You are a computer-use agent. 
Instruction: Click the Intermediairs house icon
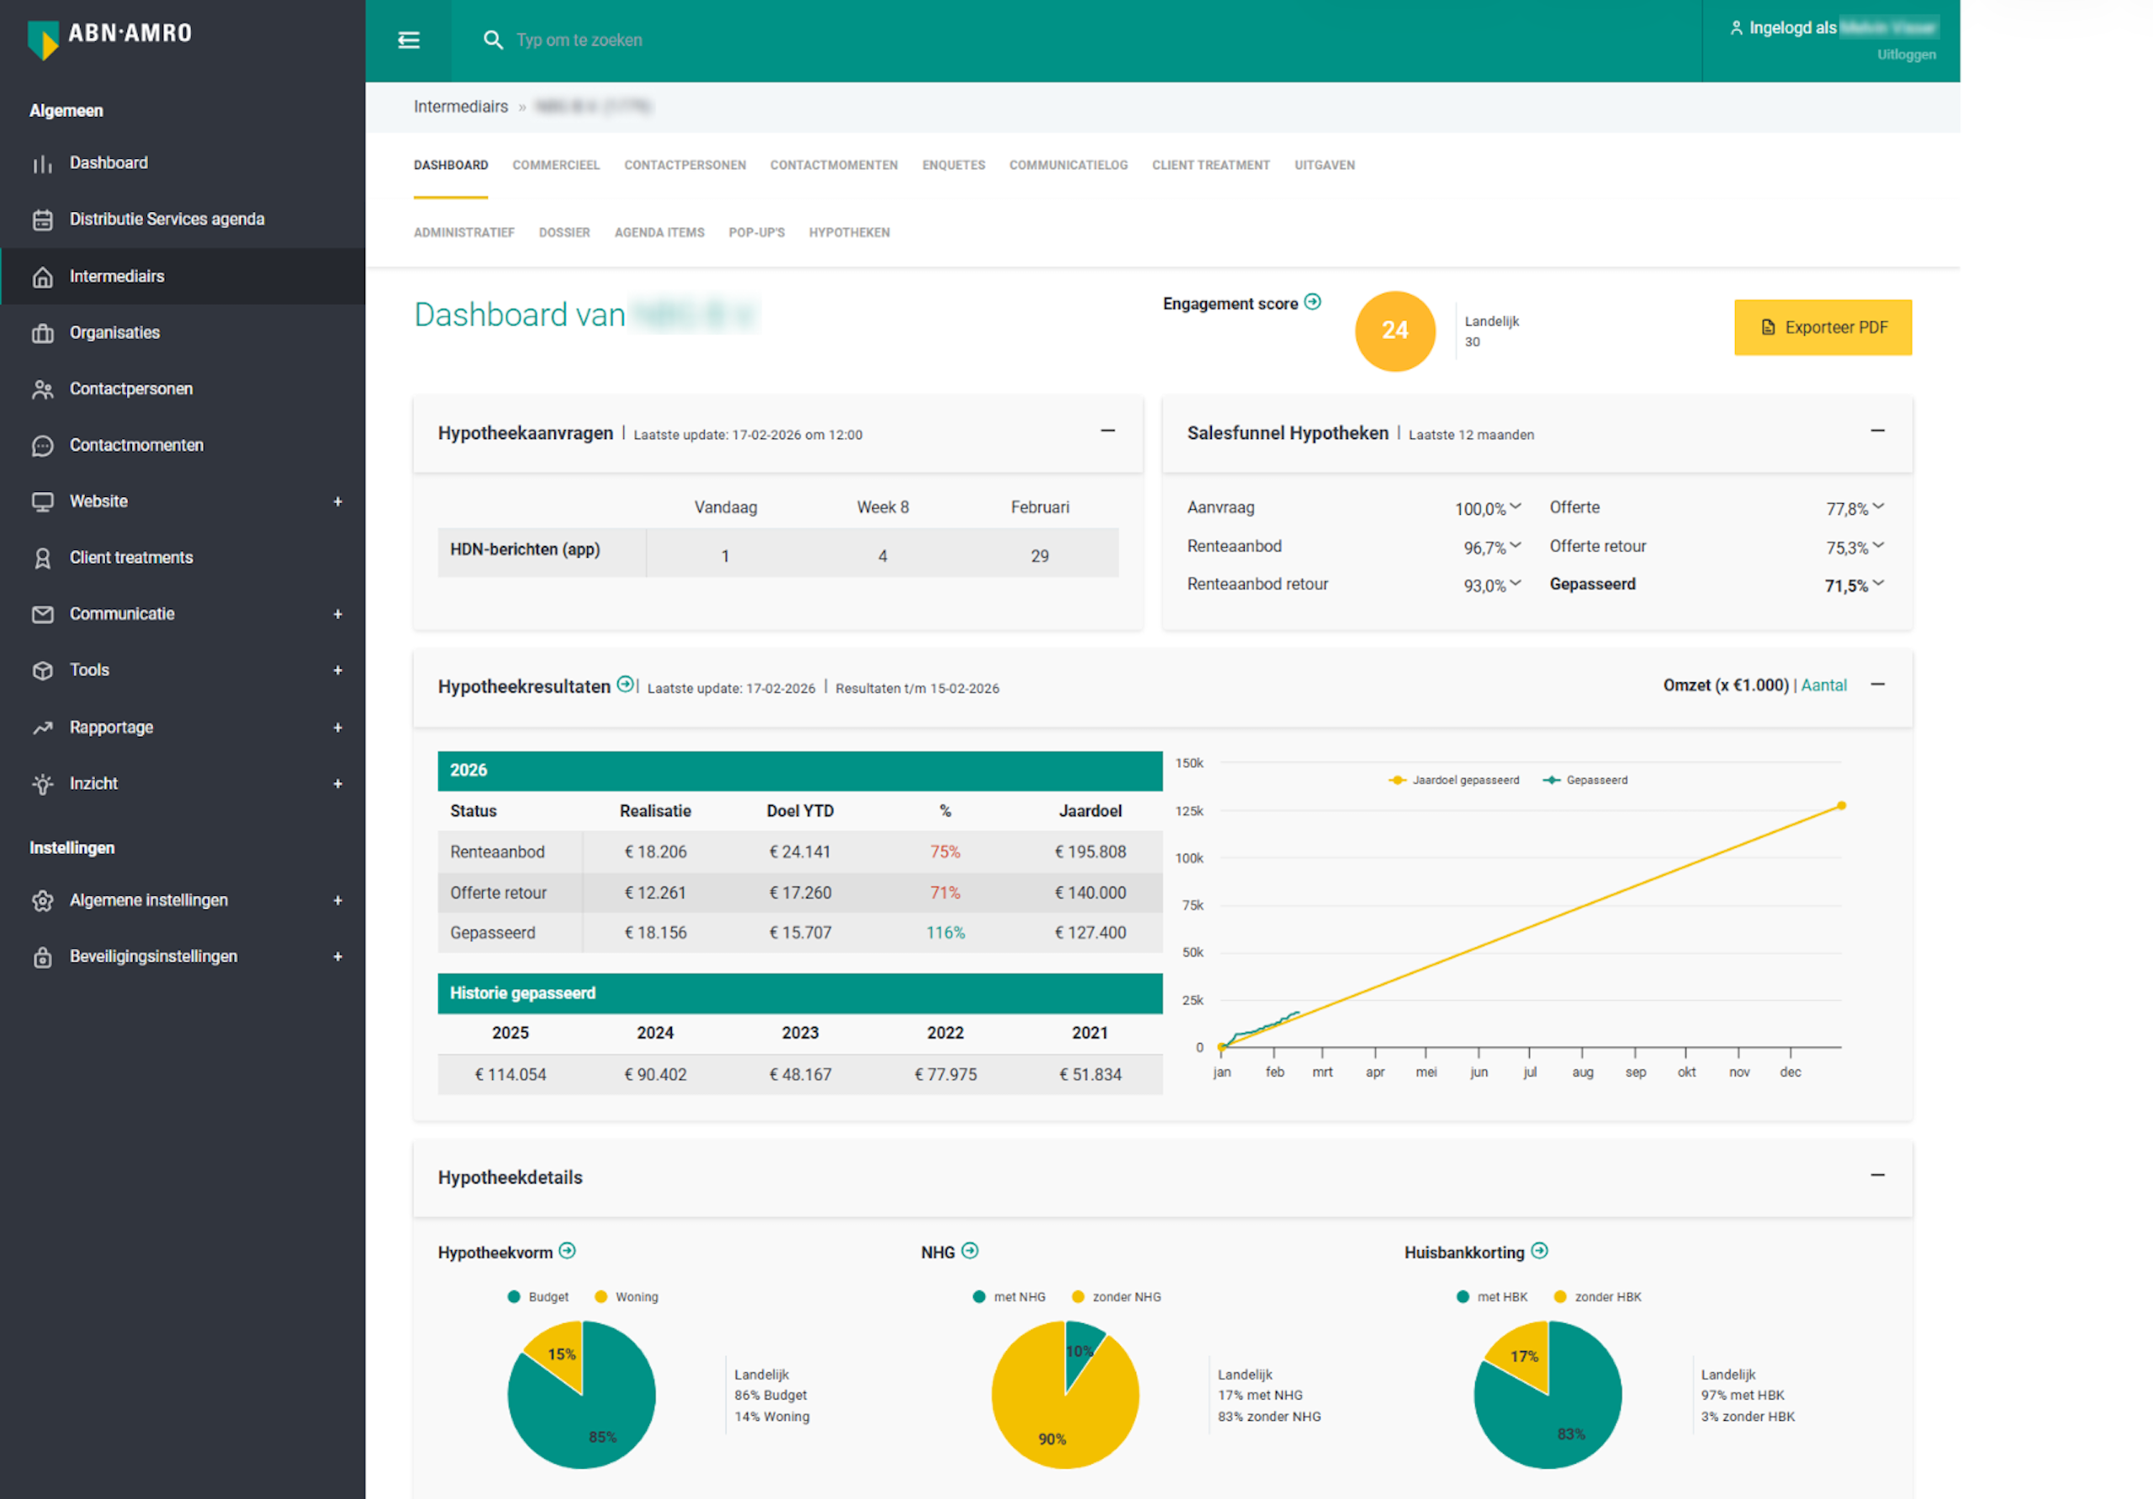(42, 277)
